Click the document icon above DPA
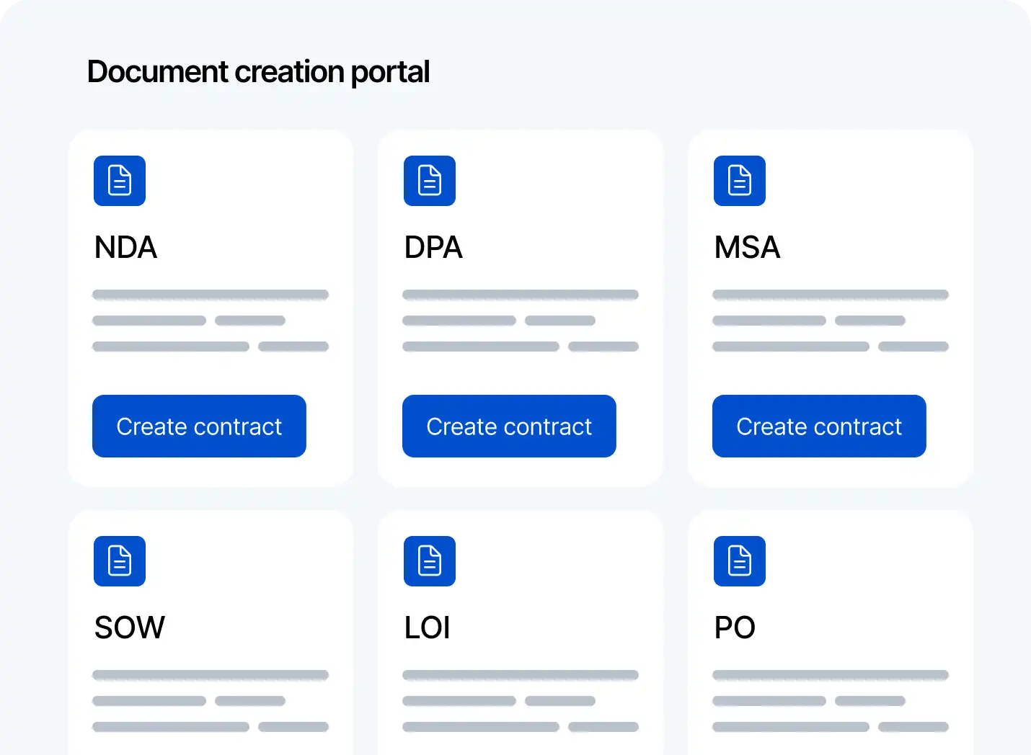1031x755 pixels. point(430,181)
